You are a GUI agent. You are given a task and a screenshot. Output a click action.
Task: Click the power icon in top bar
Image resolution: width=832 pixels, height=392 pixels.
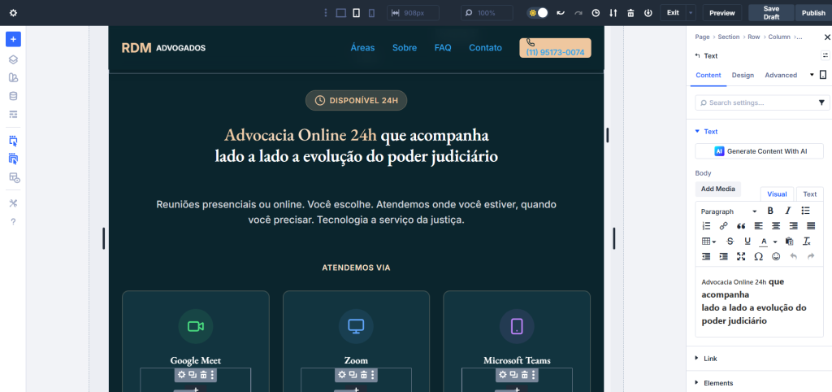tap(648, 13)
